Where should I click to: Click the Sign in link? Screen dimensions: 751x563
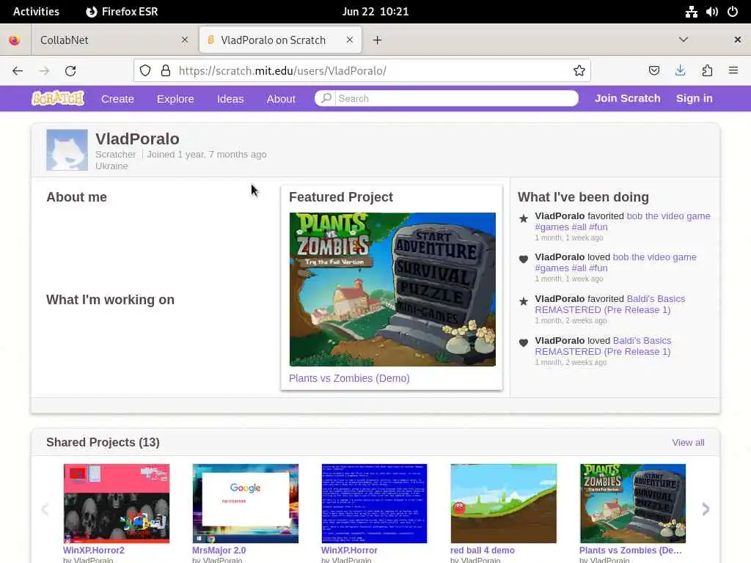(694, 98)
